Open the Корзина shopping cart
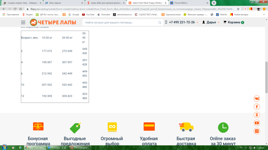Viewport: 268px width, 150px height. coord(233,22)
